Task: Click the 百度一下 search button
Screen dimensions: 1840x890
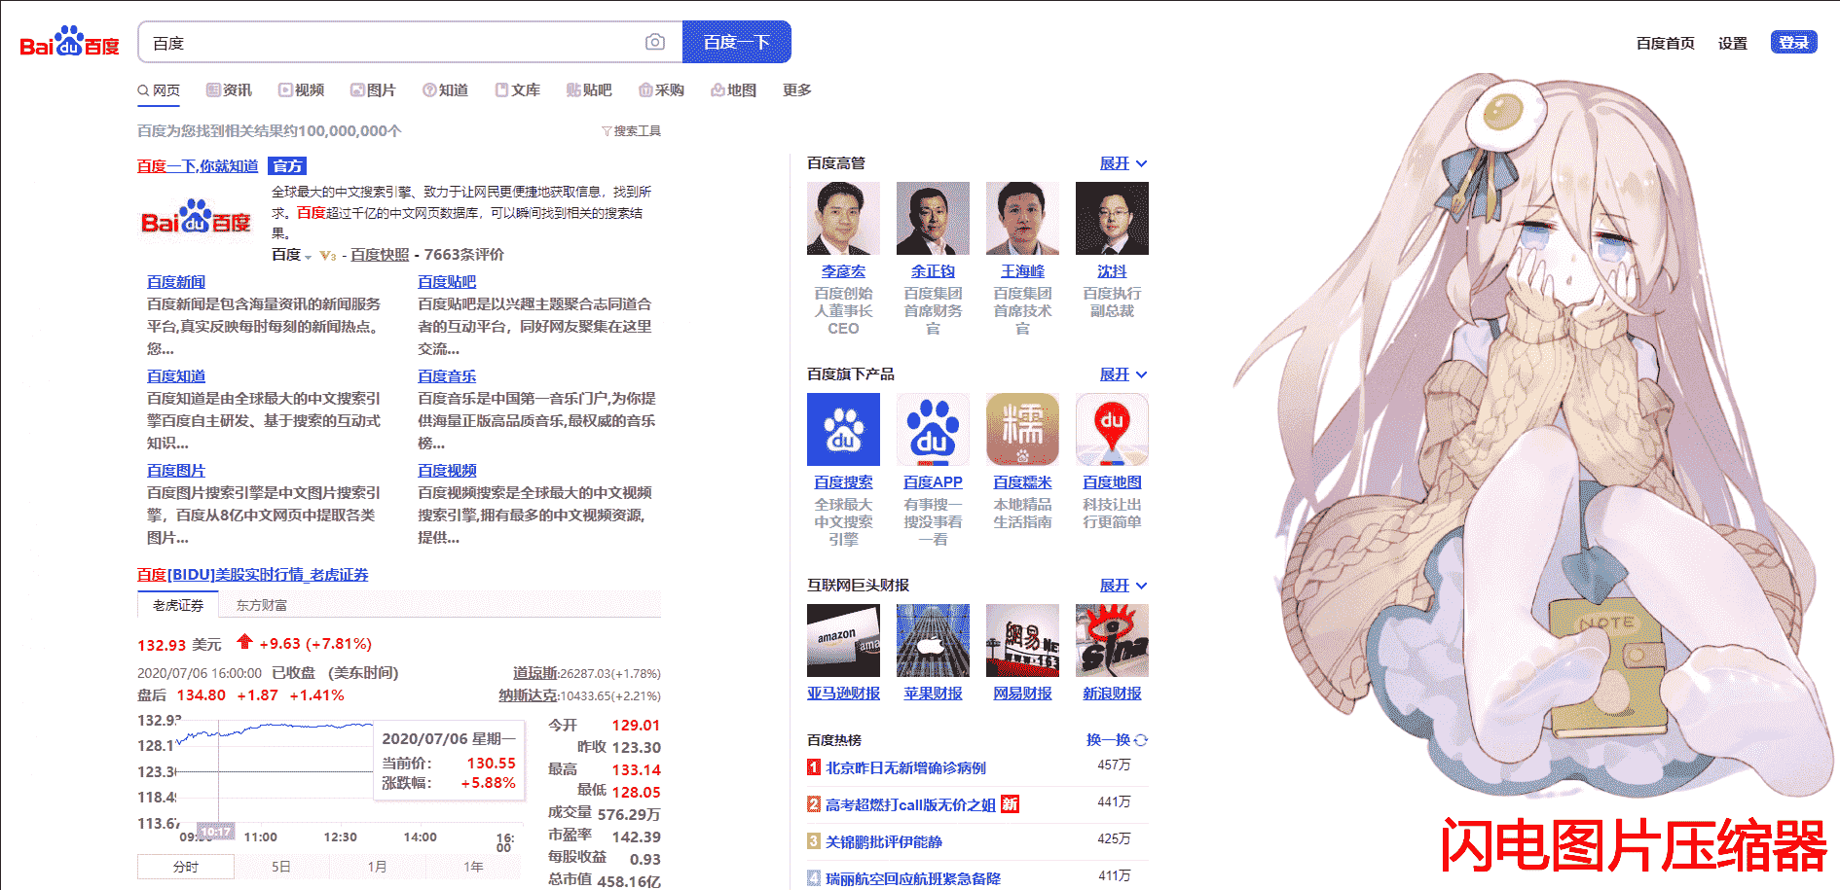Action: tap(736, 42)
